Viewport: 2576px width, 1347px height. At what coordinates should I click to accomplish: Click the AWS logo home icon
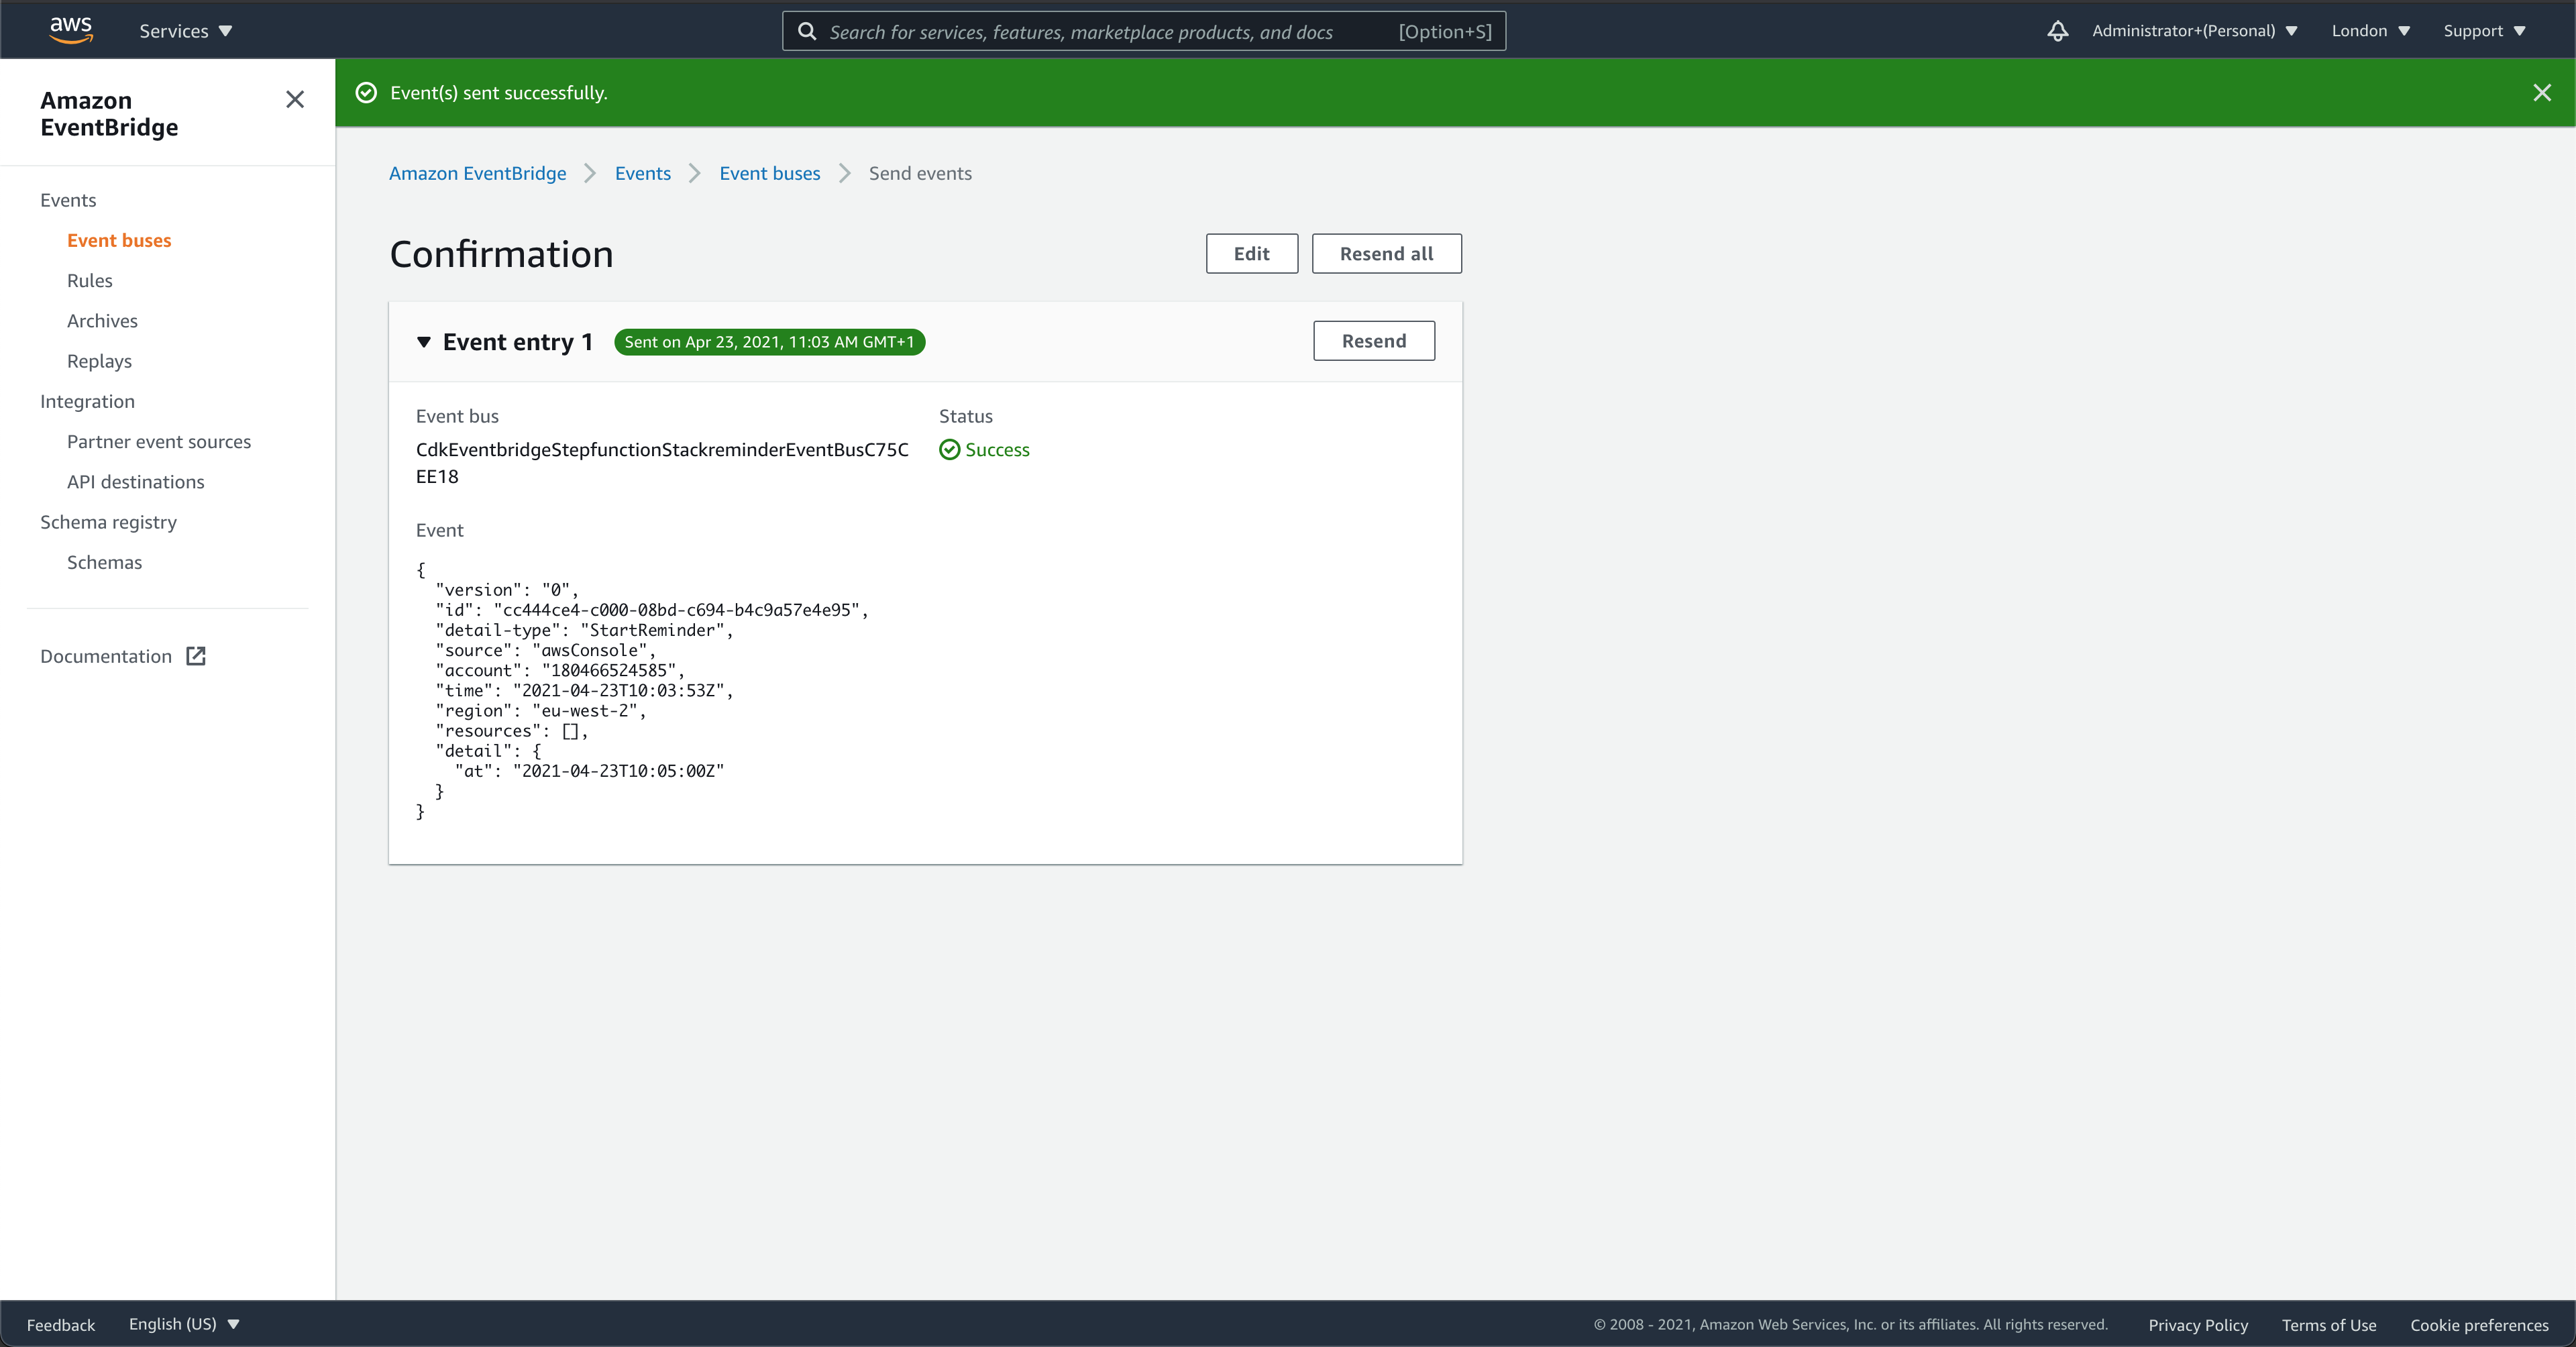click(x=71, y=30)
